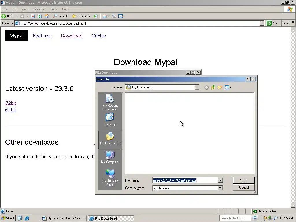
Task: Click the Edit page icon in toolbar
Action: pos(121,16)
